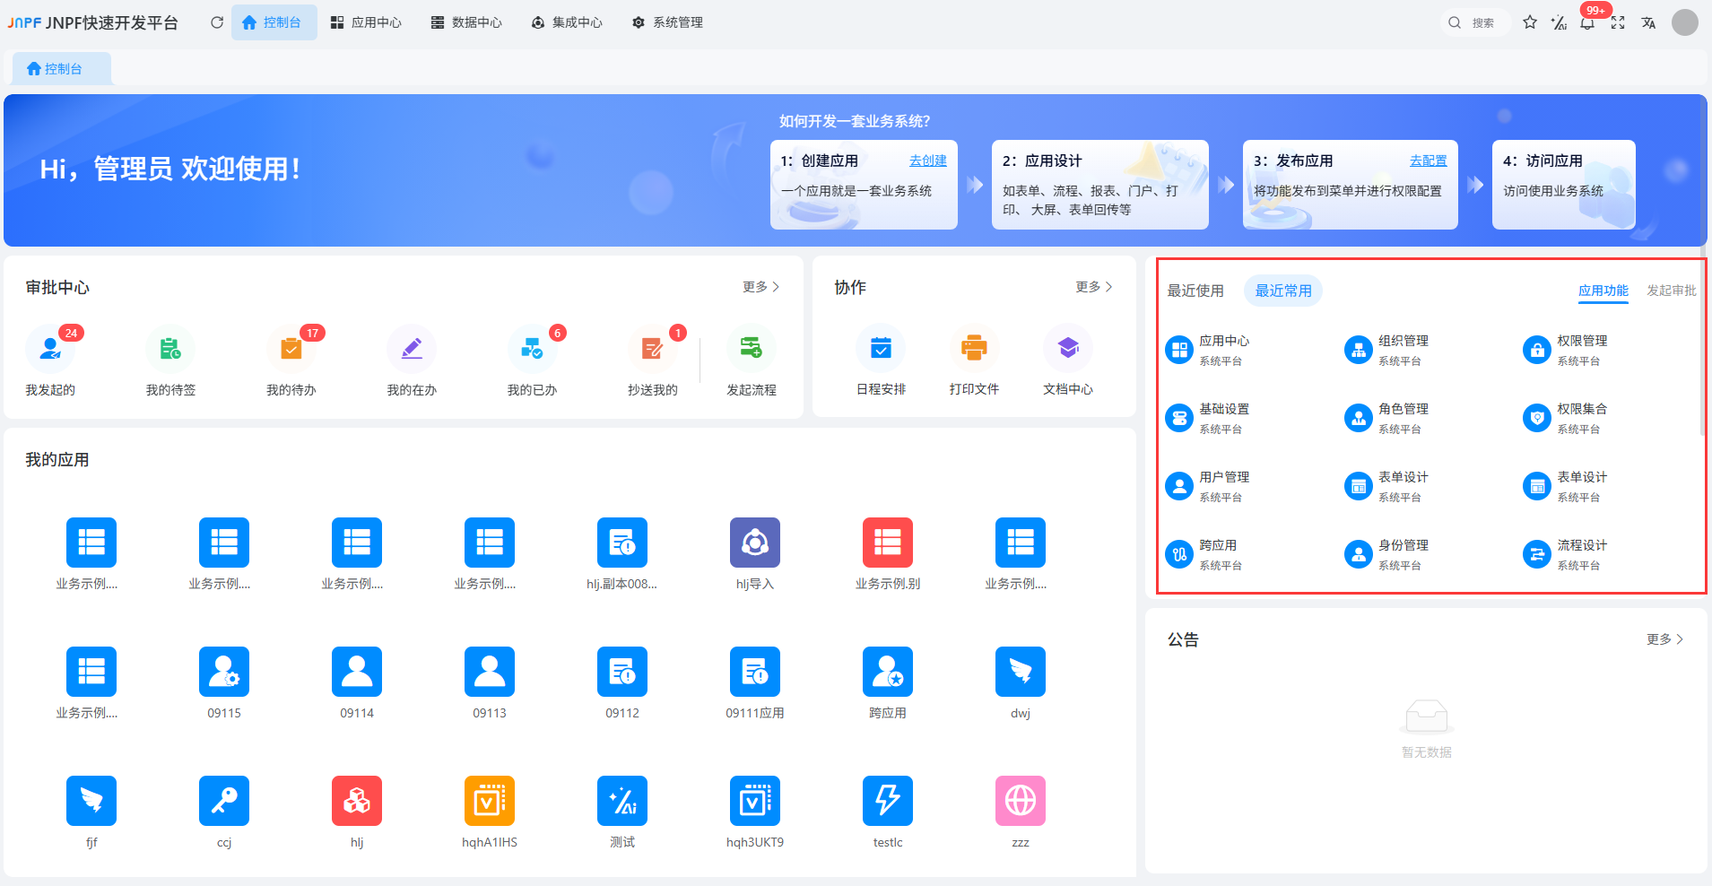Open the 数据中心 top menu

466,22
